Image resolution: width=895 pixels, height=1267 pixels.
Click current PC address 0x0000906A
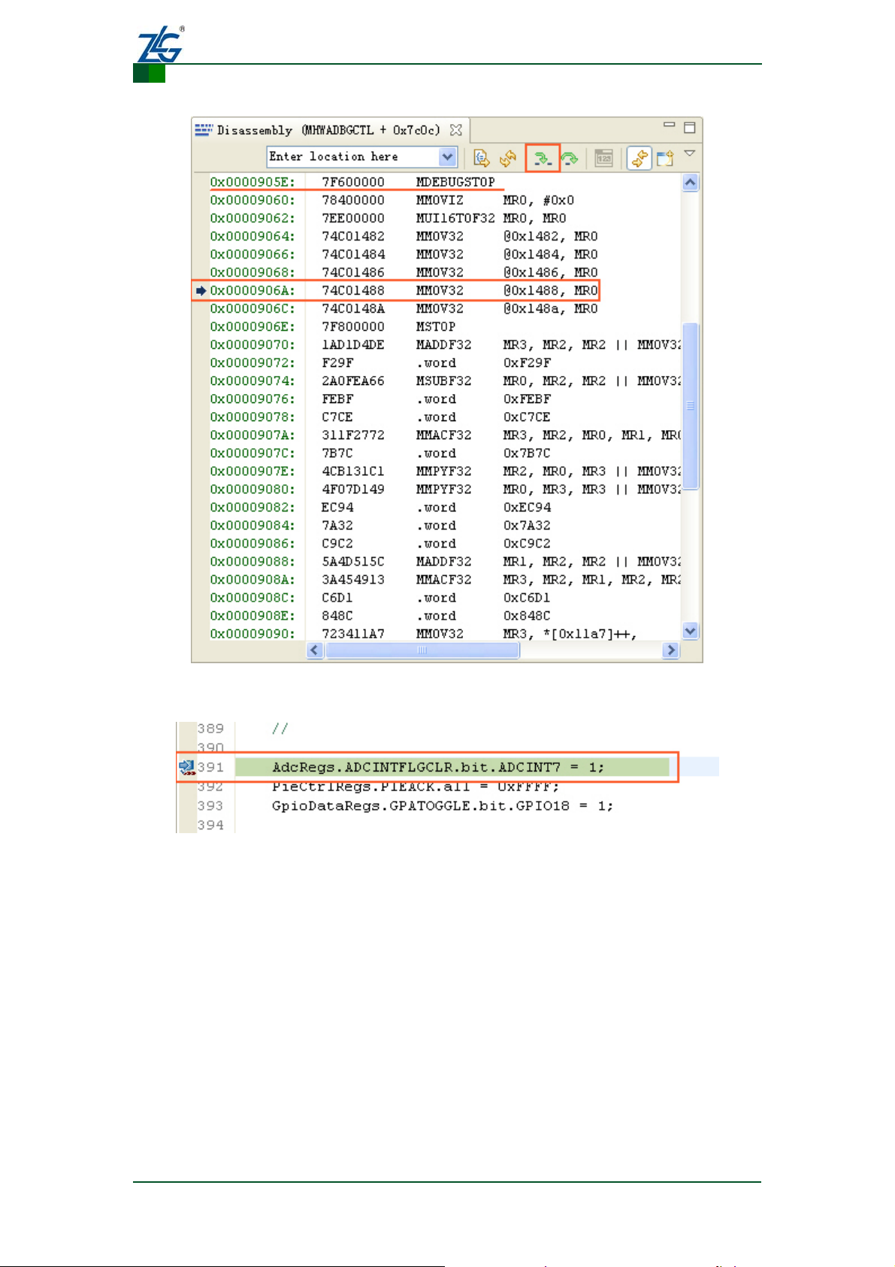point(252,290)
